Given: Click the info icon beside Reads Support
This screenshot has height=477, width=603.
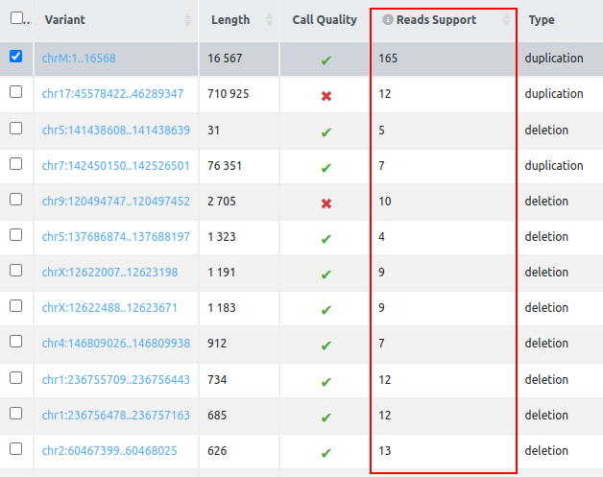Looking at the screenshot, I should pyautogui.click(x=388, y=20).
